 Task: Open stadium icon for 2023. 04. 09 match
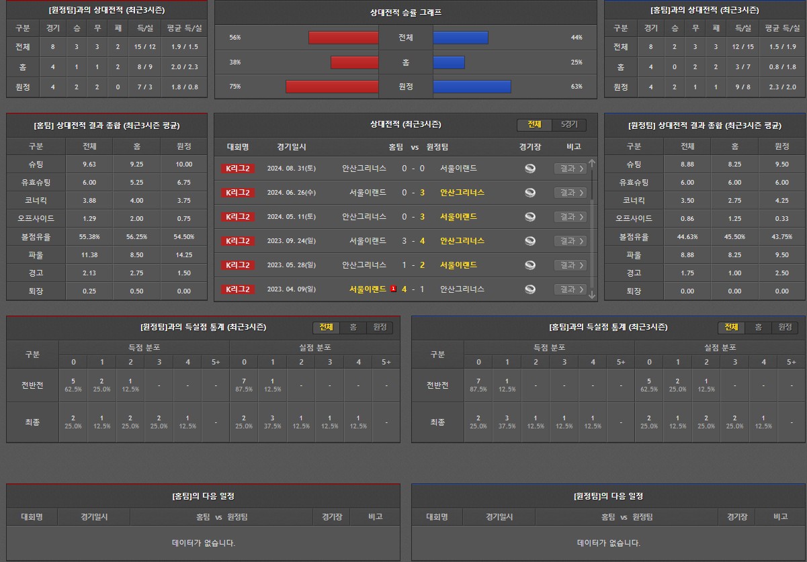[530, 289]
